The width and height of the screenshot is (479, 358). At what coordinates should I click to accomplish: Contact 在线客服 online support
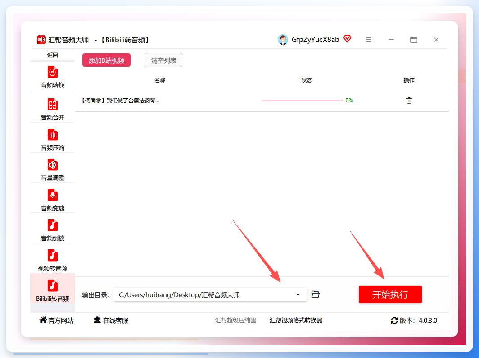[111, 321]
